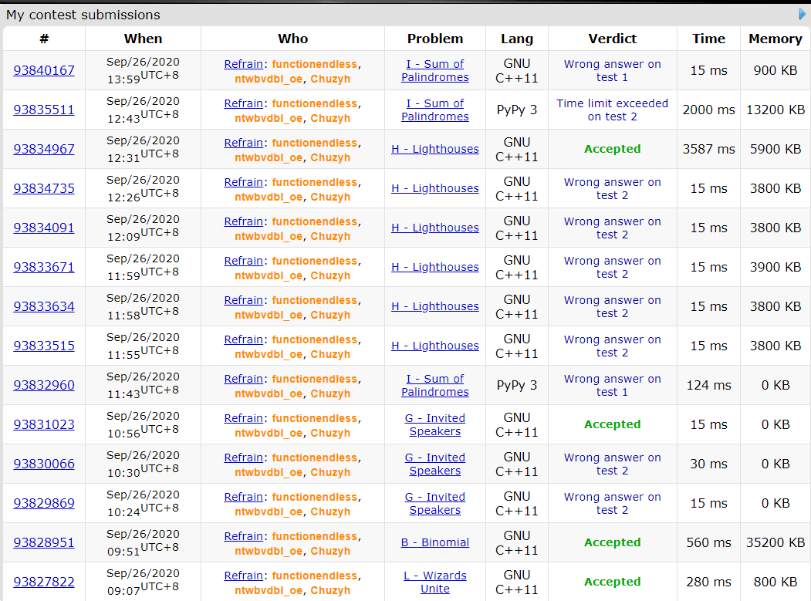Viewport: 811px width, 601px height.
Task: Open H - Lighthouses in the Accepted row
Action: (435, 149)
